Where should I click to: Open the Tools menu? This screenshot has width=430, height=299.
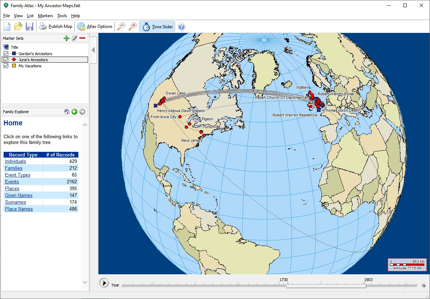point(62,16)
